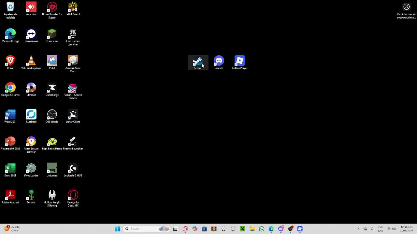417x234 pixels.
Task: Click the TeamViewer desktop icon
Action: tap(31, 36)
